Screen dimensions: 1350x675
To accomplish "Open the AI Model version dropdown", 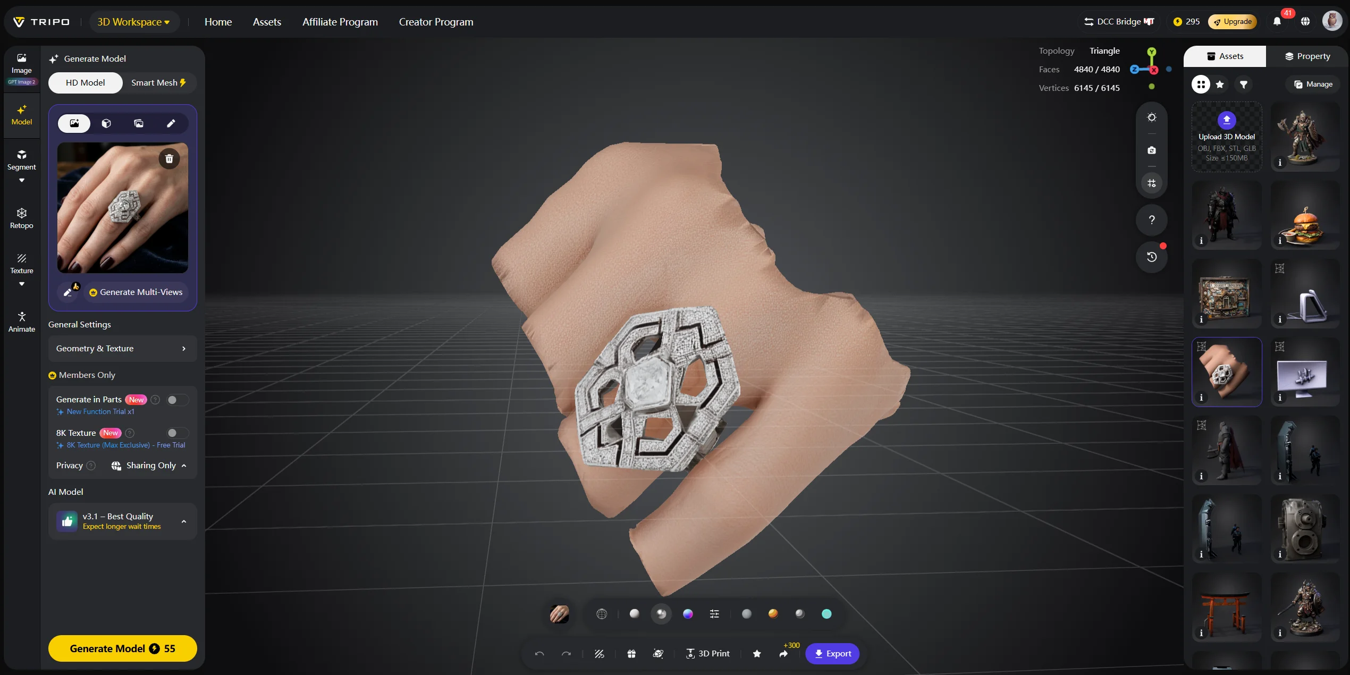I will (x=122, y=521).
